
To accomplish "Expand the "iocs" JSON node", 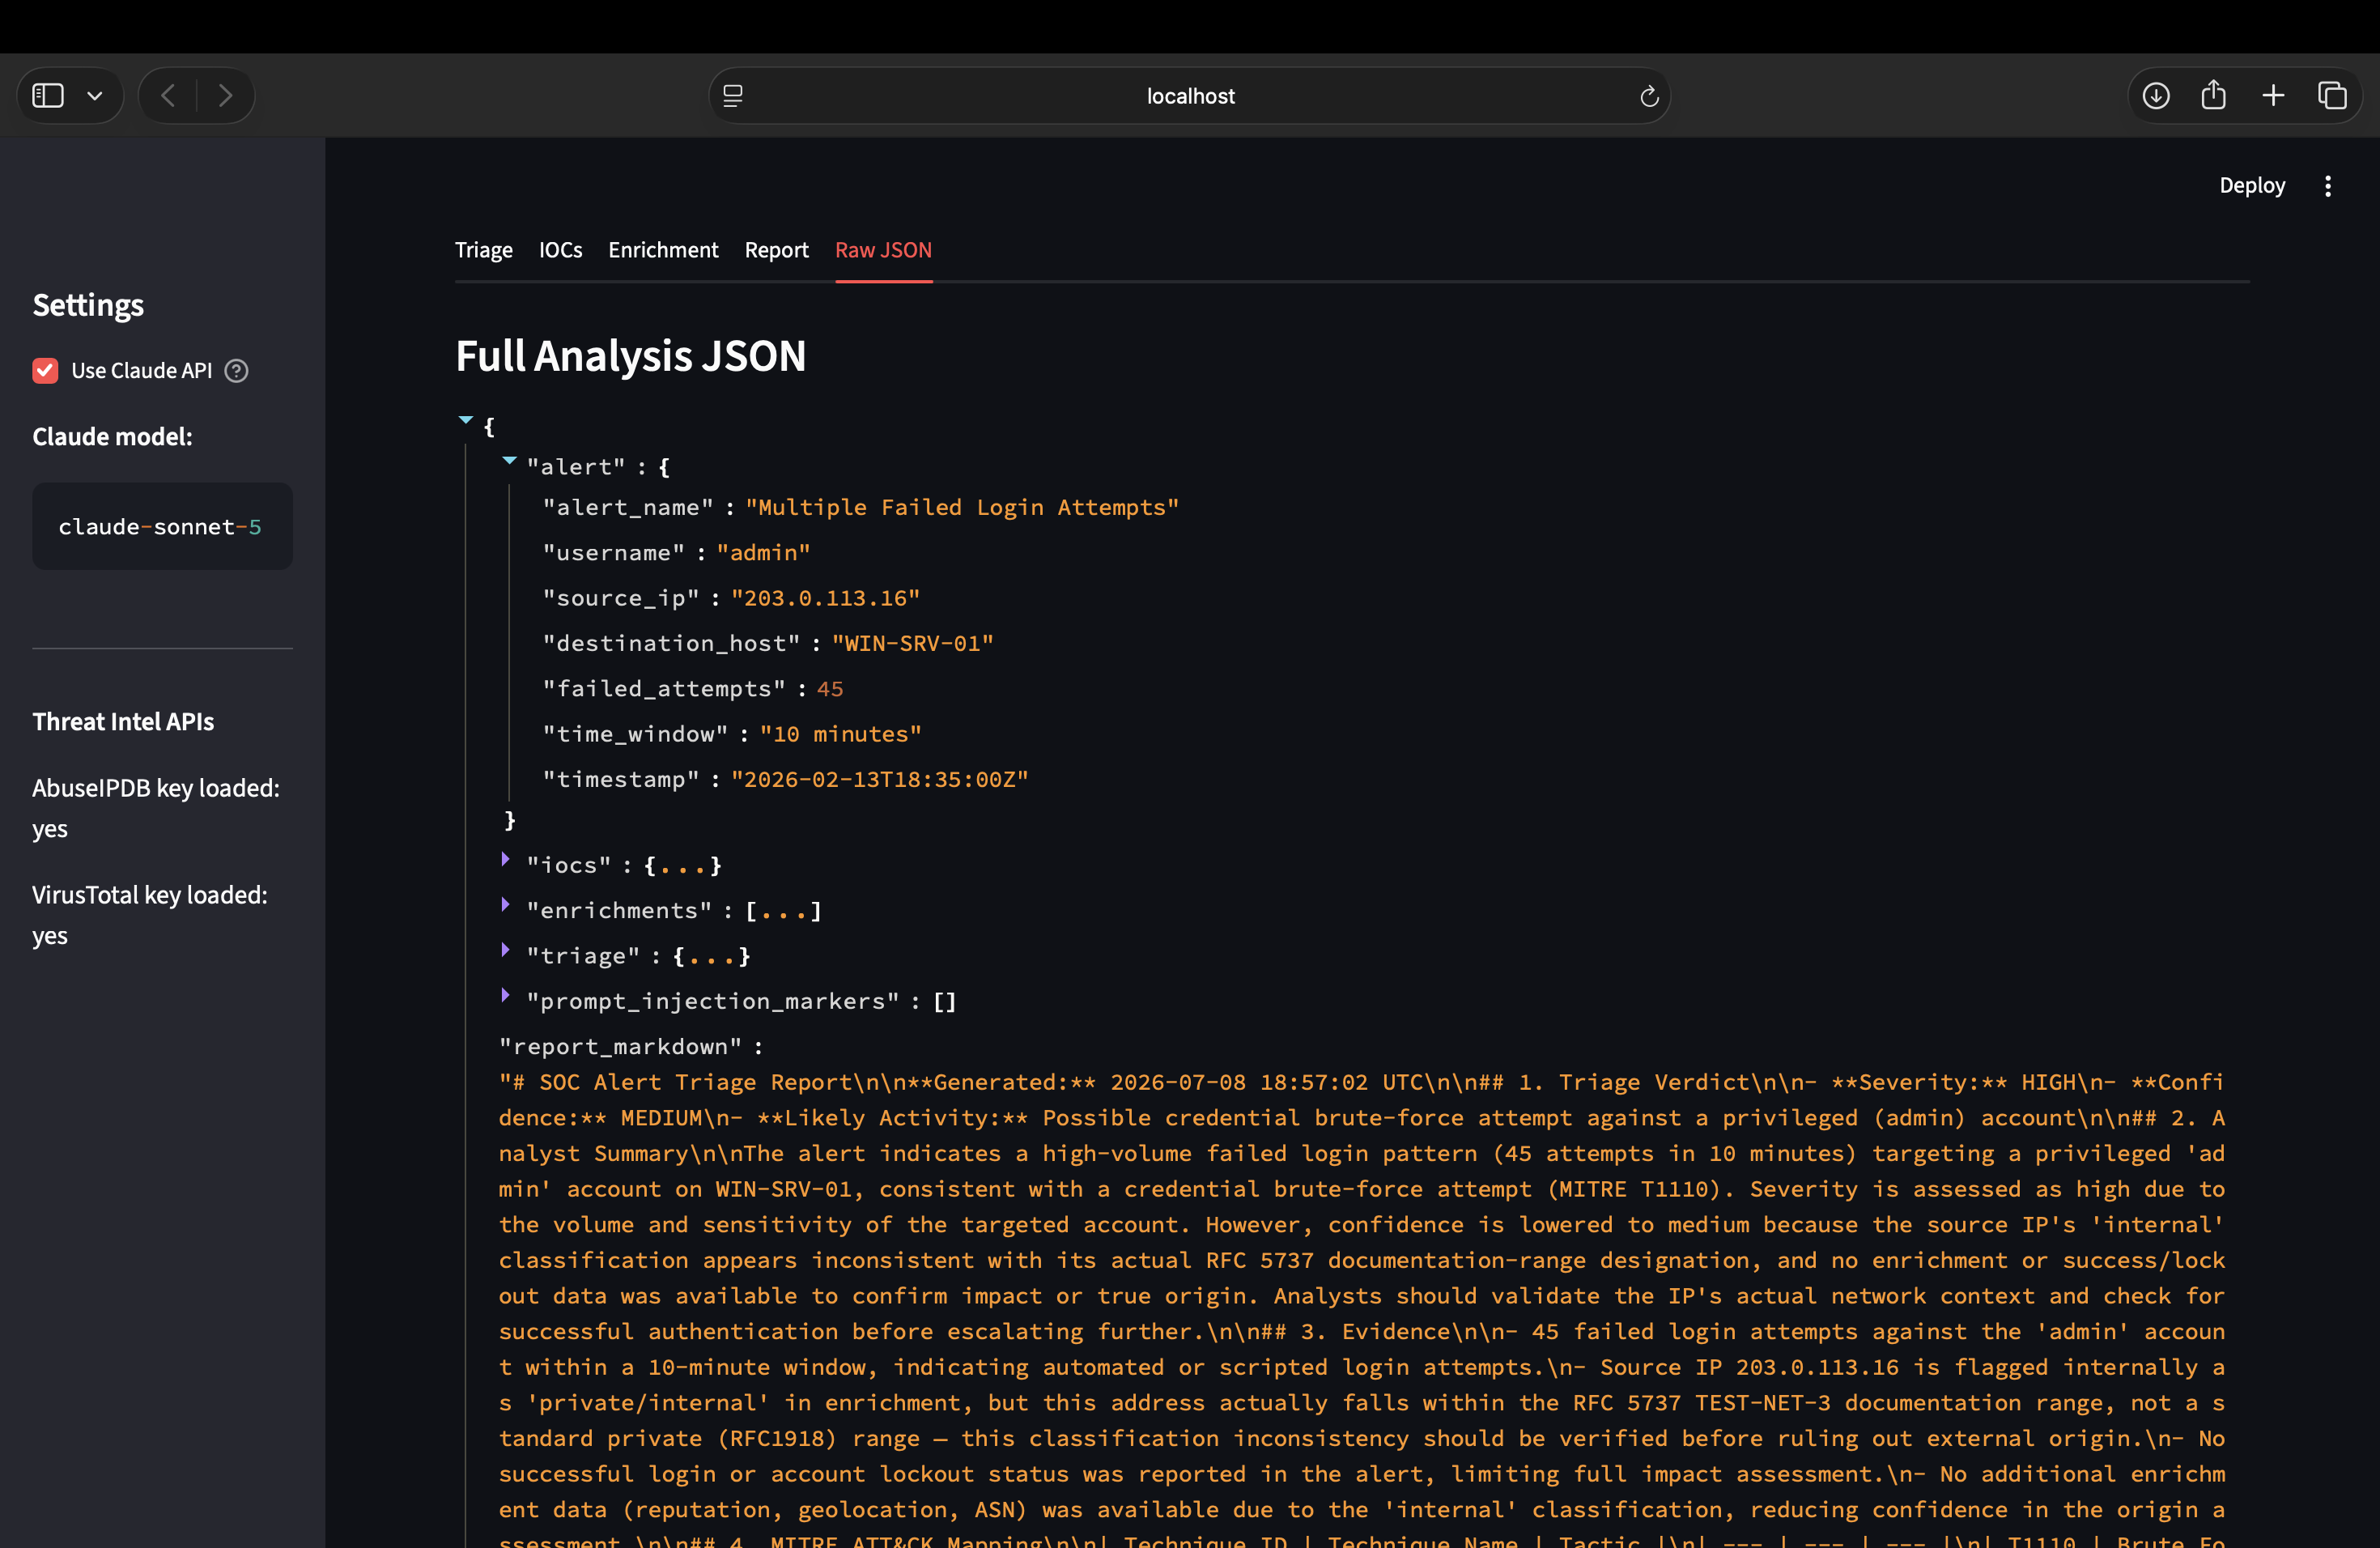I will [505, 859].
